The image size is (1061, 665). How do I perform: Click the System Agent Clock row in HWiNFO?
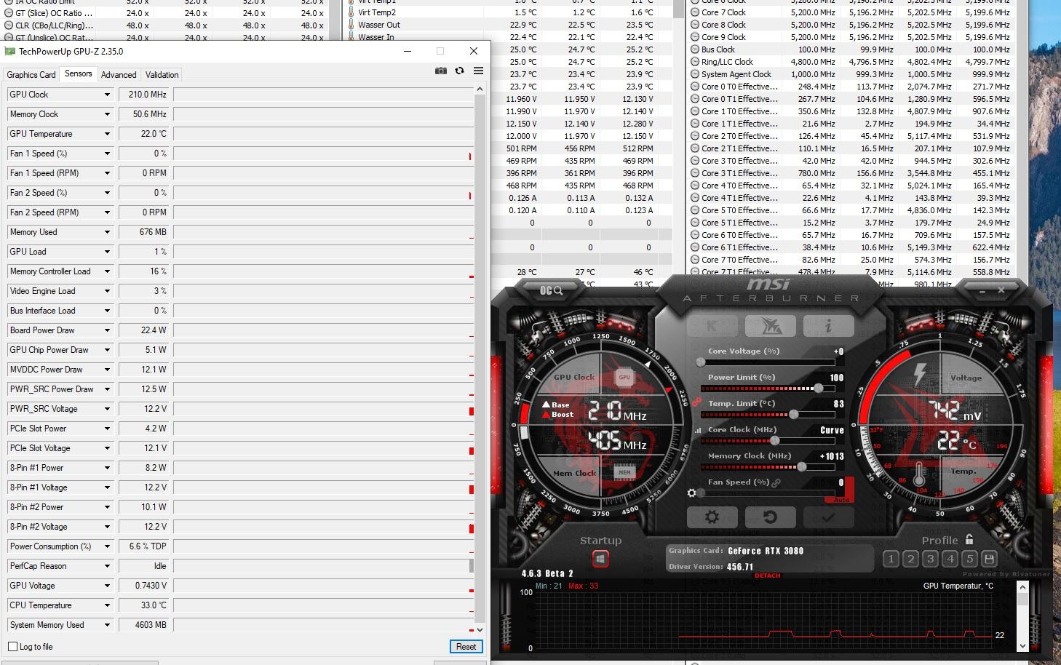point(850,74)
